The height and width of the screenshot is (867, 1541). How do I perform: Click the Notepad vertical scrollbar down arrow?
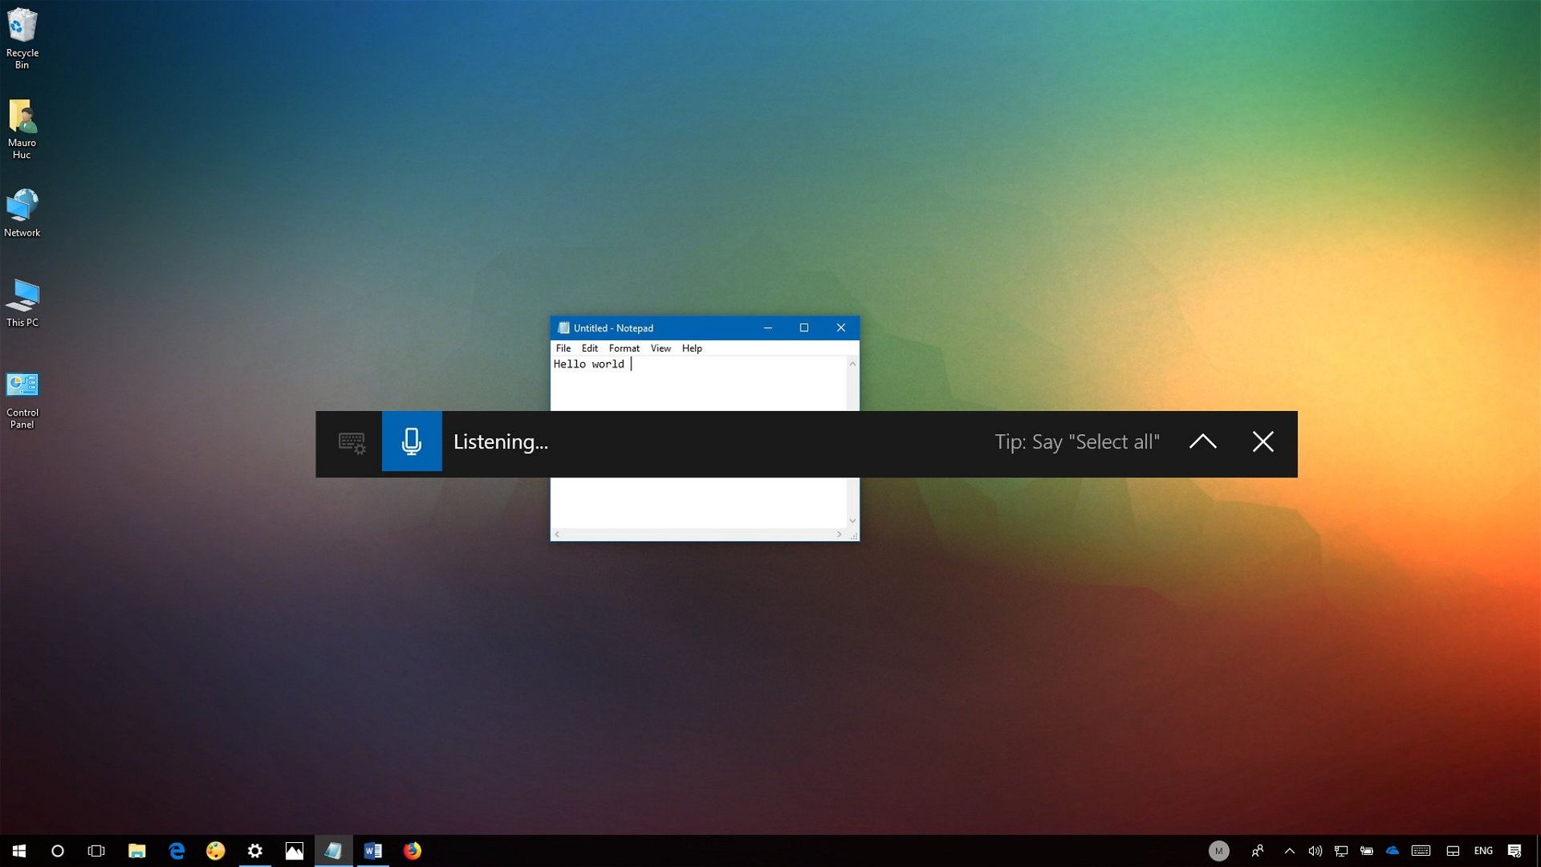click(x=852, y=520)
